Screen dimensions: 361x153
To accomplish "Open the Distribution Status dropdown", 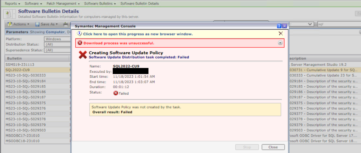I will [57, 45].
